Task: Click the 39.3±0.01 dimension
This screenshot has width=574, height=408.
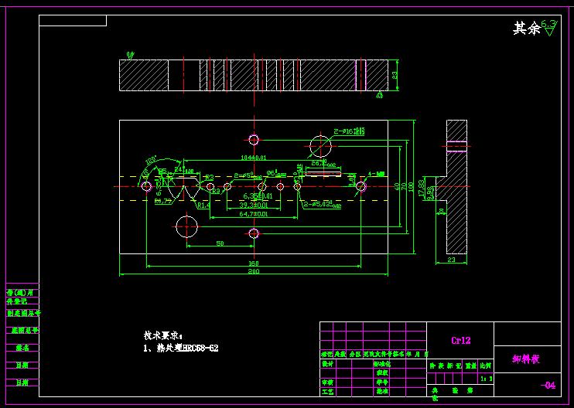Action: 253,205
